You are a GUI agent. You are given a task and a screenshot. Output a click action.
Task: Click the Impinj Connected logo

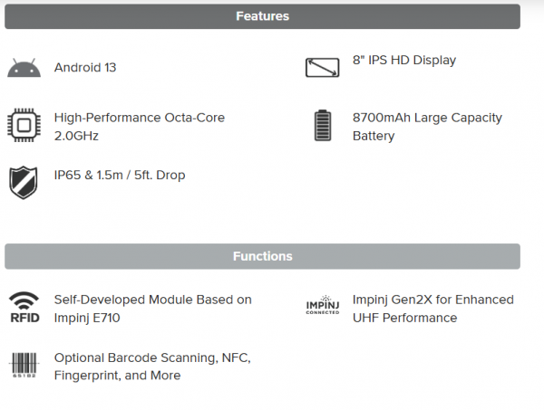click(323, 305)
